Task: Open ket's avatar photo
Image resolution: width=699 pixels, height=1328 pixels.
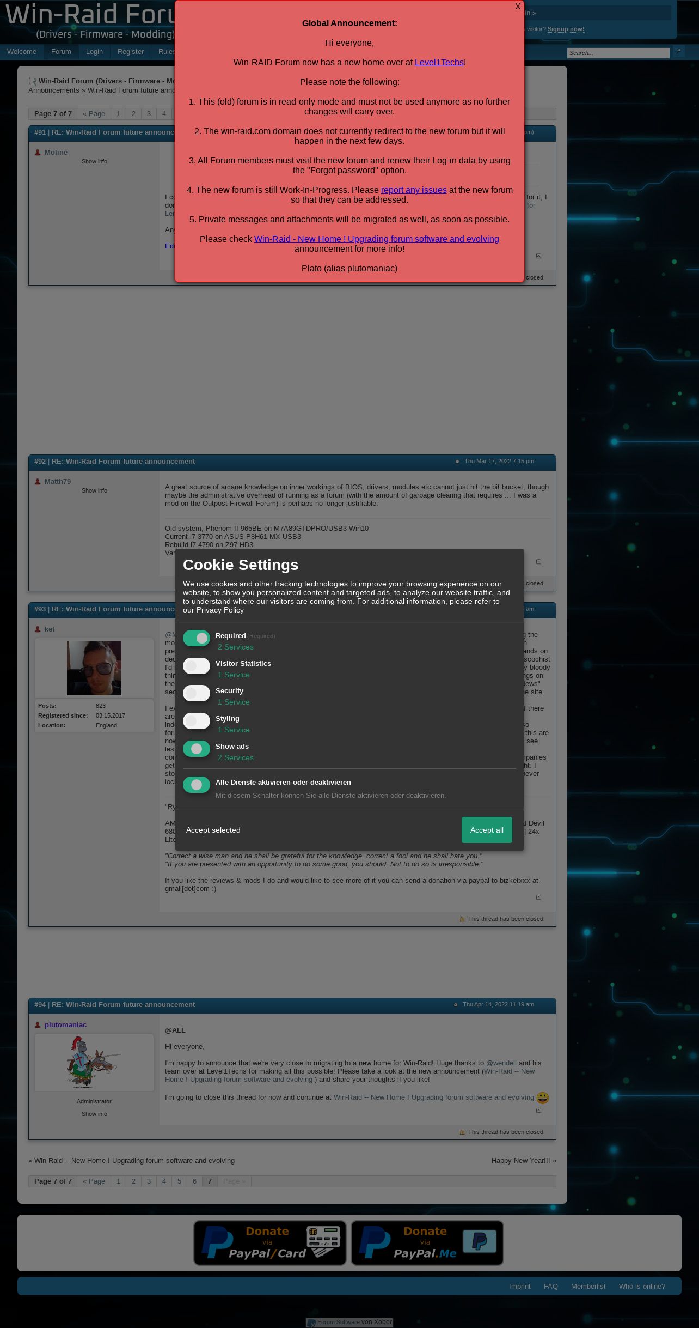Action: [x=94, y=668]
